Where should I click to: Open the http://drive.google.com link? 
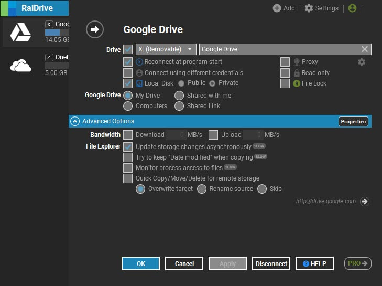pos(326,202)
